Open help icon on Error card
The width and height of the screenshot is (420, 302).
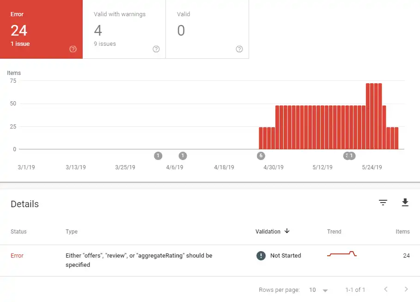tap(73, 49)
